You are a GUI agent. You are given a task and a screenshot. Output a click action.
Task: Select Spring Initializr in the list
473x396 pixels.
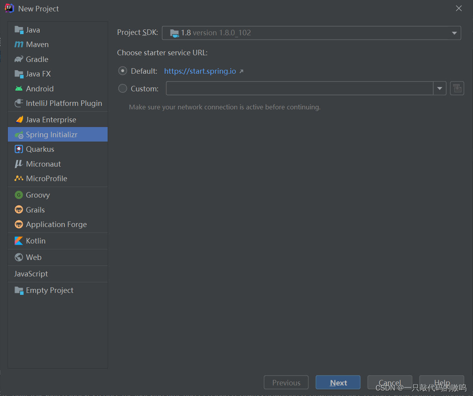(58, 134)
